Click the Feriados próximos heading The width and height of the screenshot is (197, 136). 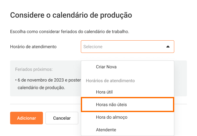coord(34,69)
